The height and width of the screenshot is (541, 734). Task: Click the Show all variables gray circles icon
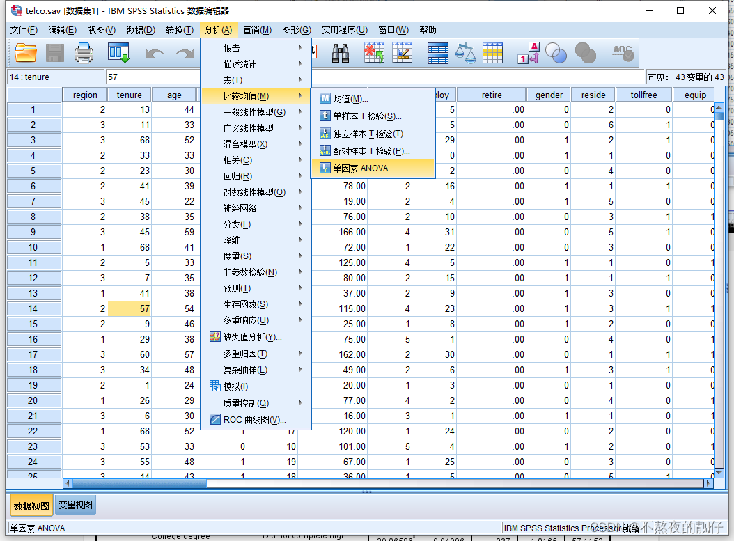pos(585,53)
